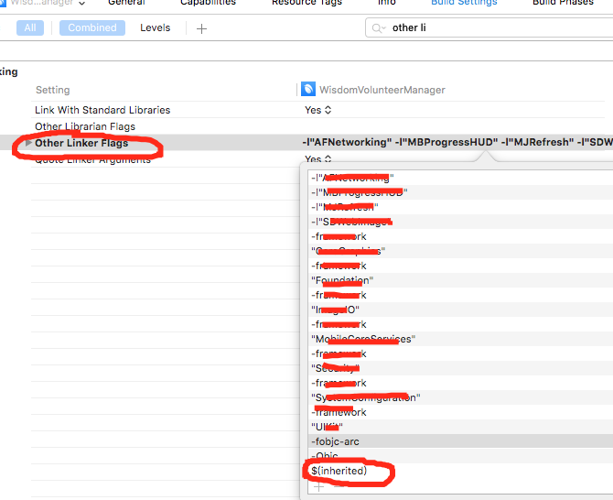613x500 pixels.
Task: Select the Info tab
Action: [x=387, y=3]
